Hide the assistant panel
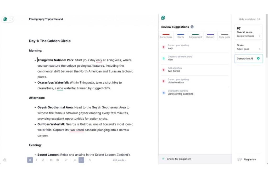 pos(249,19)
